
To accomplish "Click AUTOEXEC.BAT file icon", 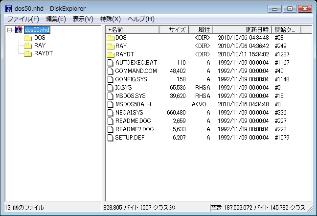I will point(111,63).
